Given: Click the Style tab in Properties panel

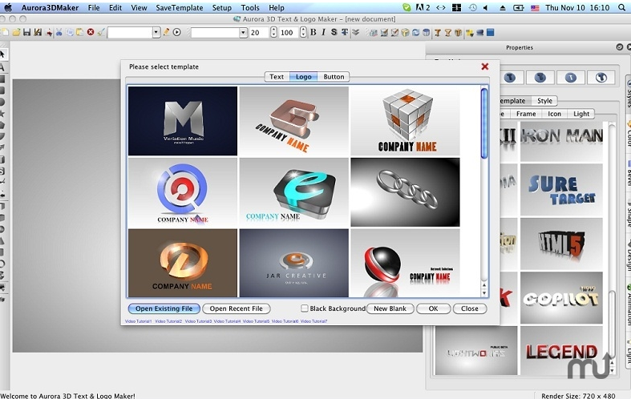Looking at the screenshot, I should pyautogui.click(x=544, y=101).
